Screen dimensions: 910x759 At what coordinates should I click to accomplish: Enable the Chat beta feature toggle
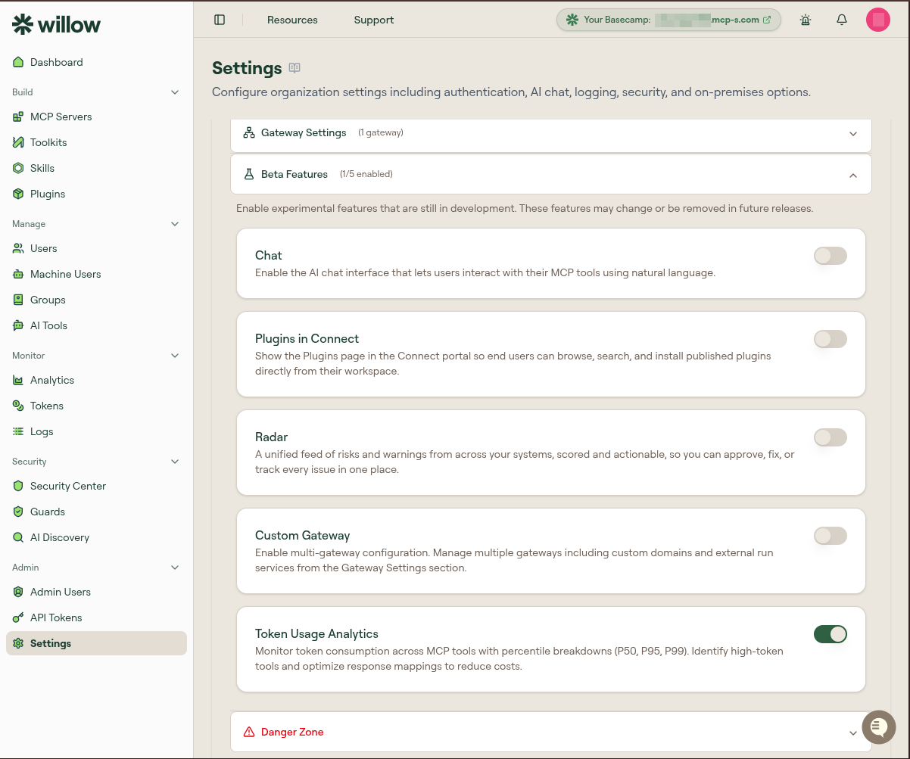click(x=831, y=256)
